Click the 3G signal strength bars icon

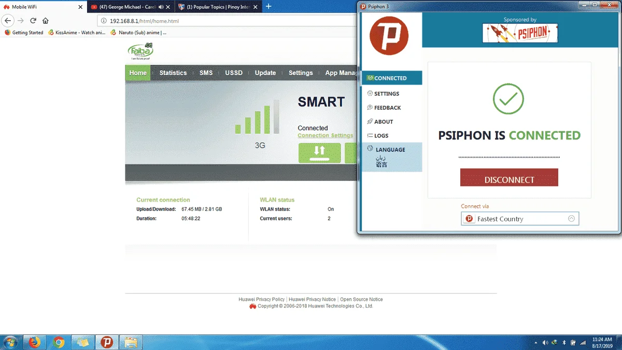coord(257,118)
